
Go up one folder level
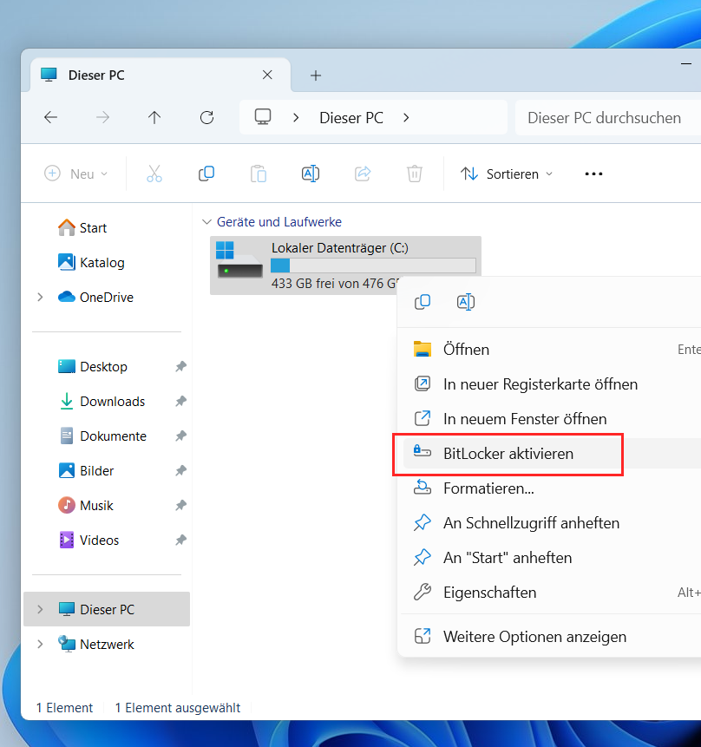coord(154,117)
